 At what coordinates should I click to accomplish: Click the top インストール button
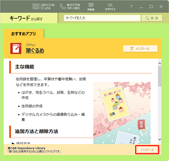[141, 49]
